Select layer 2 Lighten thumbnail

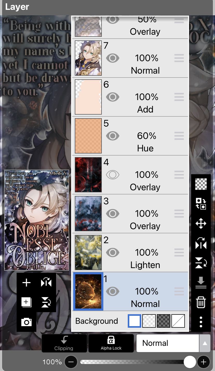(88, 253)
